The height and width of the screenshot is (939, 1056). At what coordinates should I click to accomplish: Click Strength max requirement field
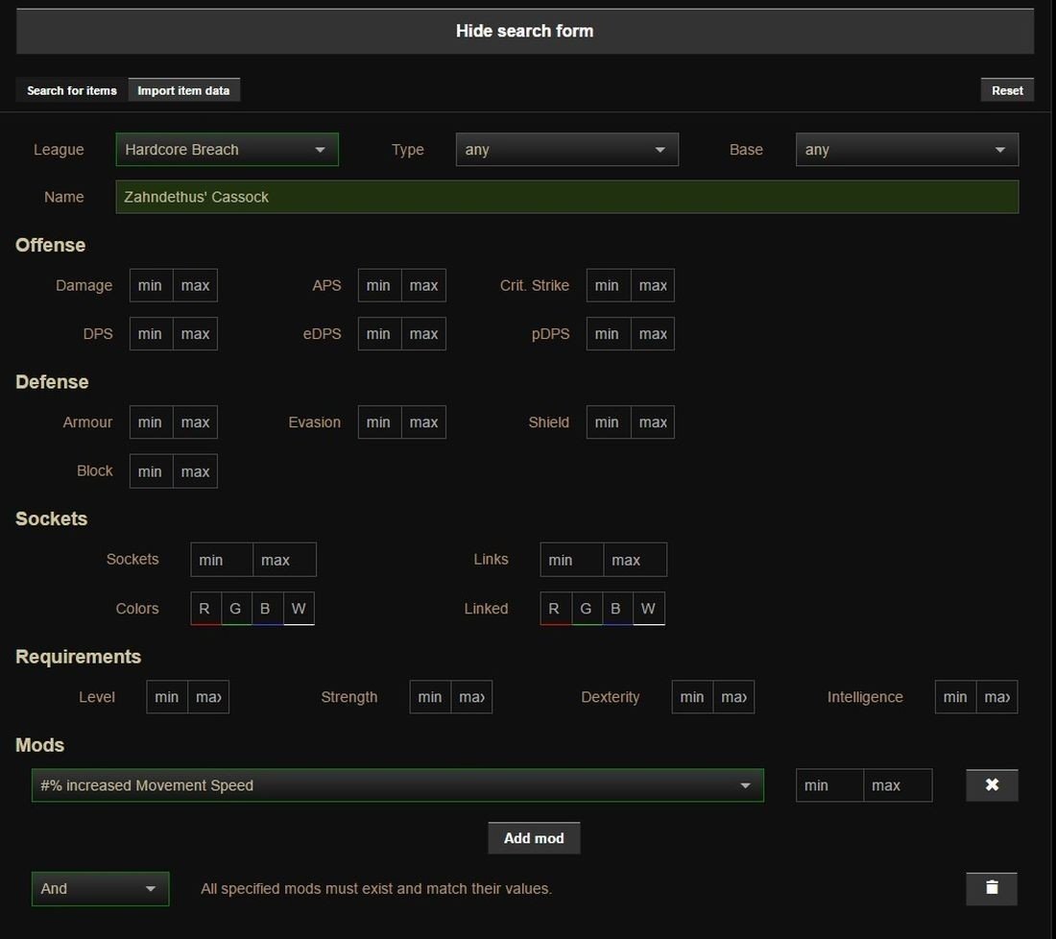click(471, 697)
